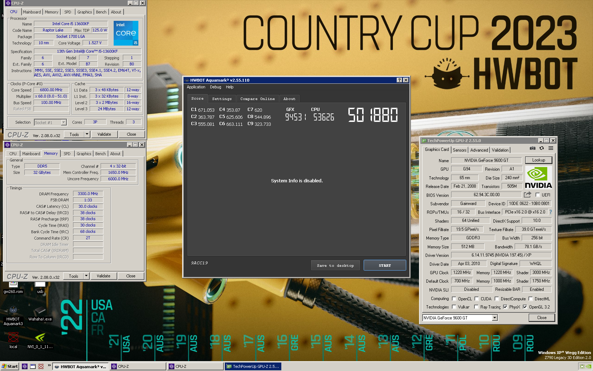
Task: Click the CPU-Z quick launch icon
Action: click(x=24, y=366)
